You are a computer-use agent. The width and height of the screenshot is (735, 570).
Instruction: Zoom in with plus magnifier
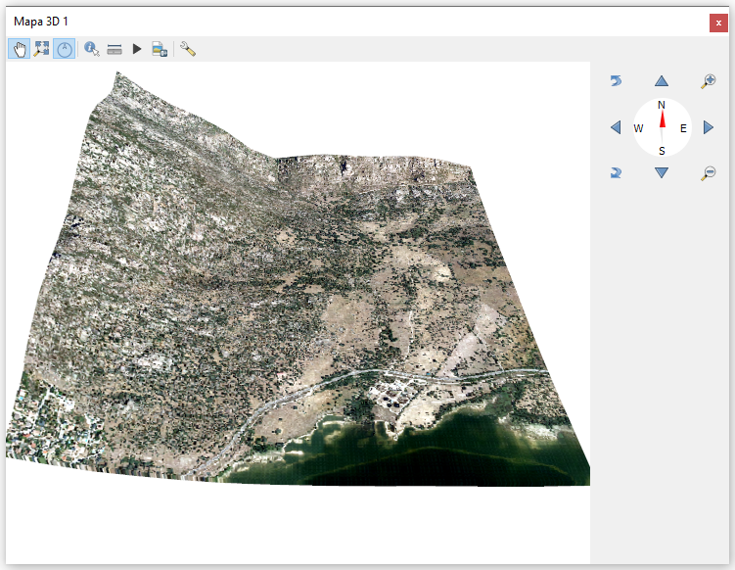(708, 81)
